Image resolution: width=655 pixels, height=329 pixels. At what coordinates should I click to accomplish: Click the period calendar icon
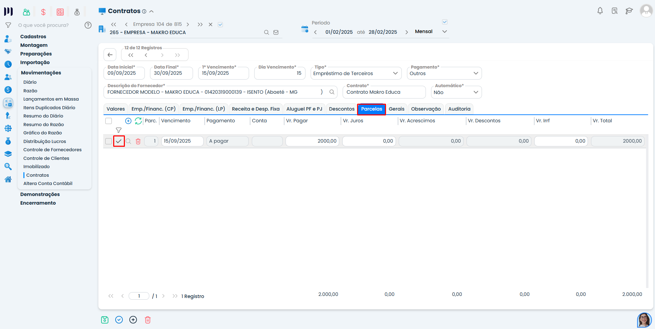tap(304, 29)
